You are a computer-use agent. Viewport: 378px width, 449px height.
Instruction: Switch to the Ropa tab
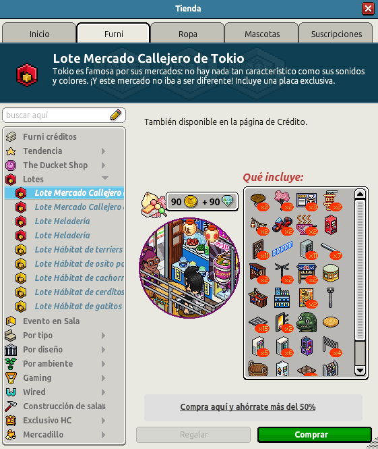[x=188, y=34]
